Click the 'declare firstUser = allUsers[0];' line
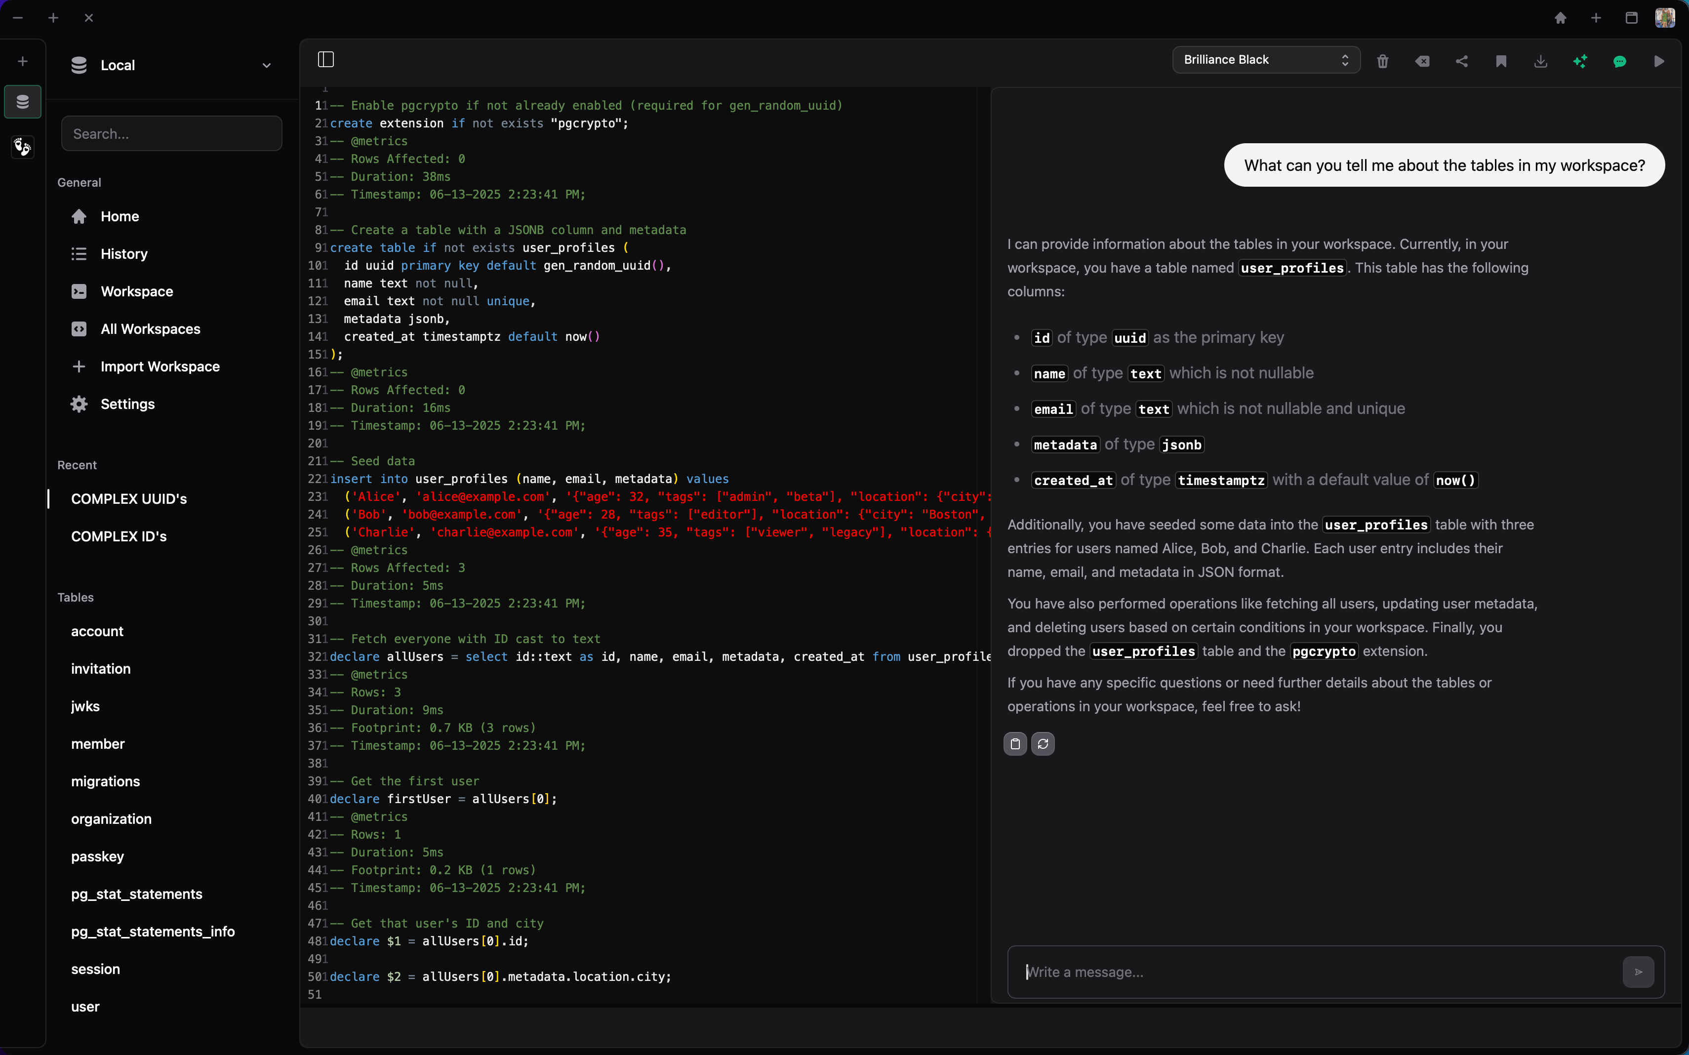 (443, 800)
